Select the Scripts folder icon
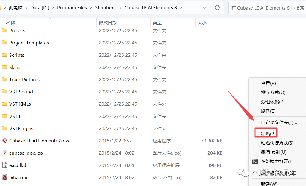This screenshot has height=186, width=306. (x=5, y=55)
